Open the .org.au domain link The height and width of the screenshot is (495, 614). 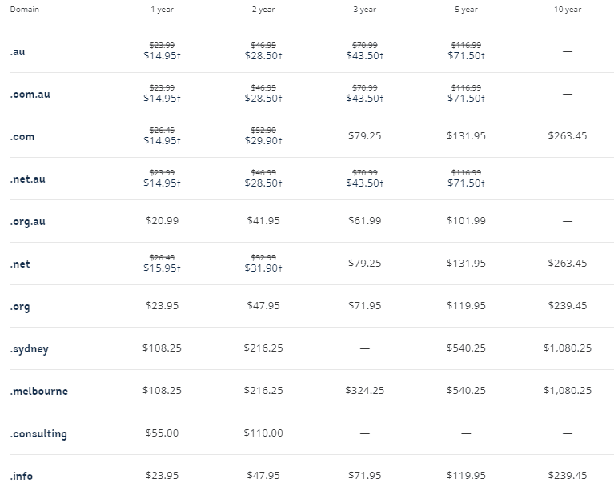[x=28, y=222]
